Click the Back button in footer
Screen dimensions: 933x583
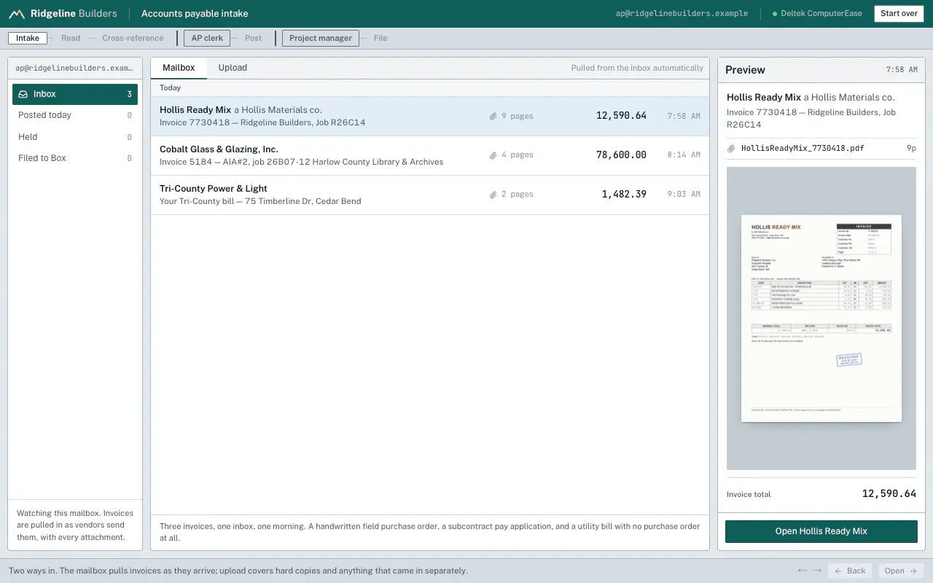point(850,571)
